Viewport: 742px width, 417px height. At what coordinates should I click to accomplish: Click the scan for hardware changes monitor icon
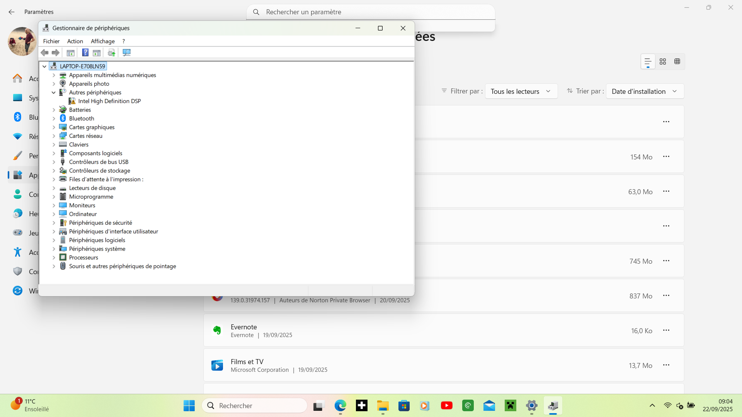(x=126, y=53)
